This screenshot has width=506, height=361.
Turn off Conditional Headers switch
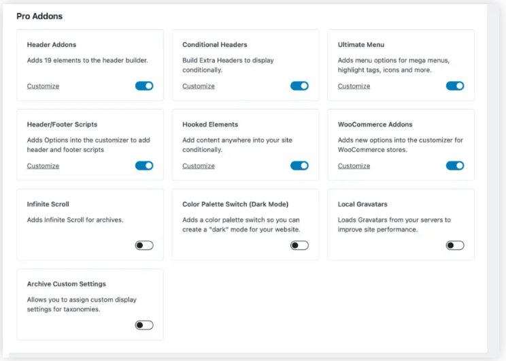click(299, 86)
